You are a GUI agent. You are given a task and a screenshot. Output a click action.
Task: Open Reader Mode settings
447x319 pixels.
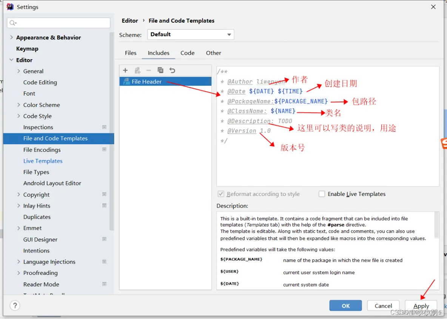[x=41, y=284]
